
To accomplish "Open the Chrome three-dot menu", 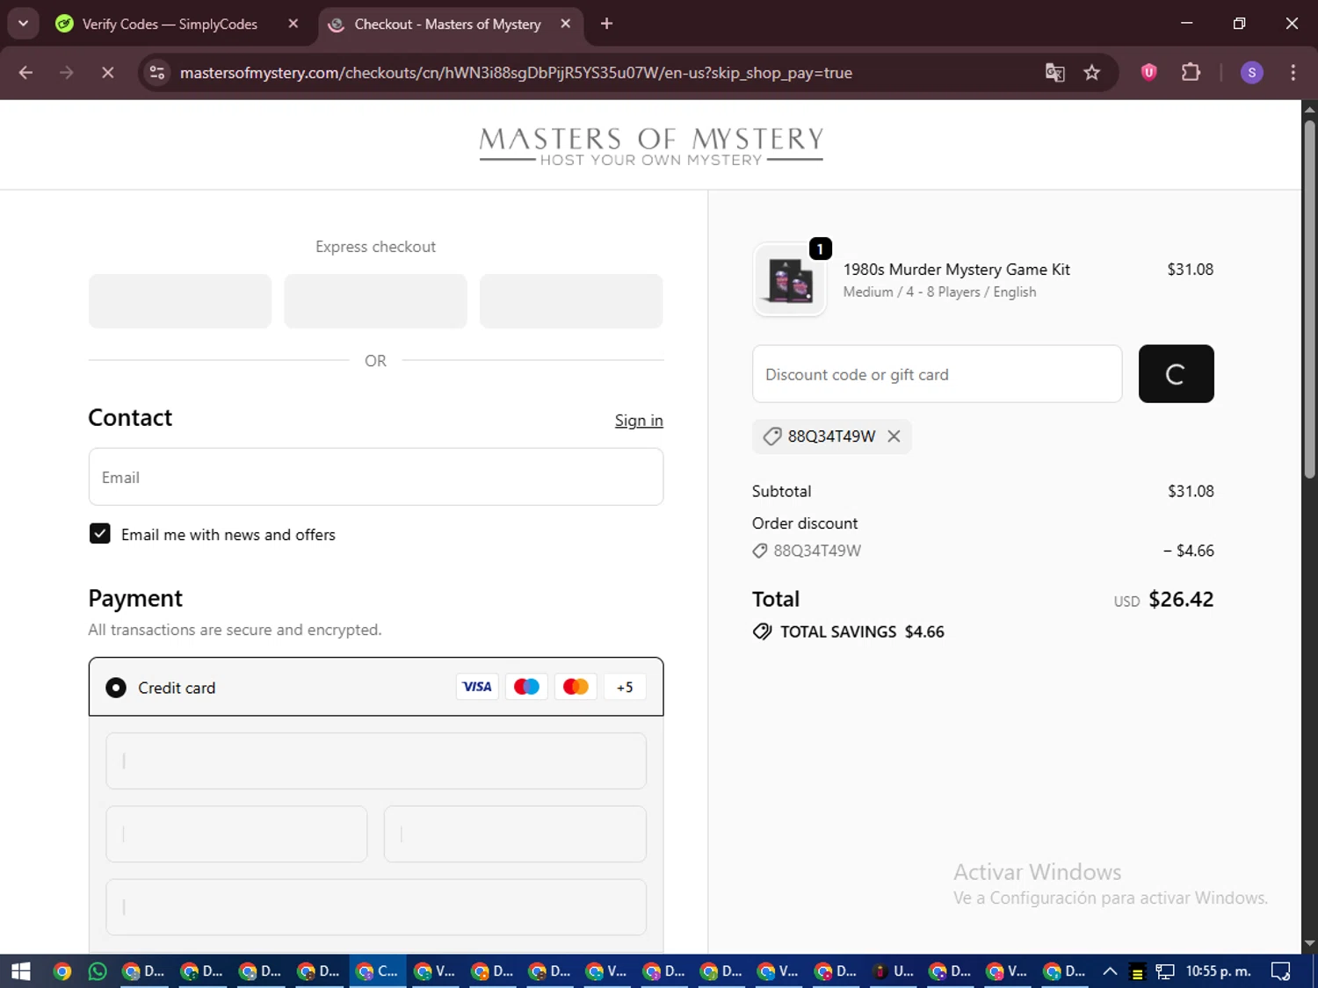I will pos(1293,73).
